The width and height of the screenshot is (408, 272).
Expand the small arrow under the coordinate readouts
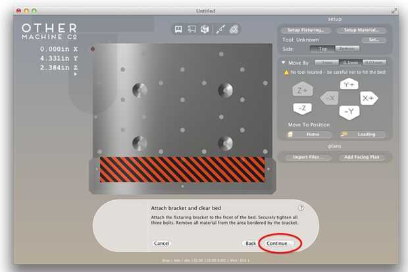pos(76,74)
